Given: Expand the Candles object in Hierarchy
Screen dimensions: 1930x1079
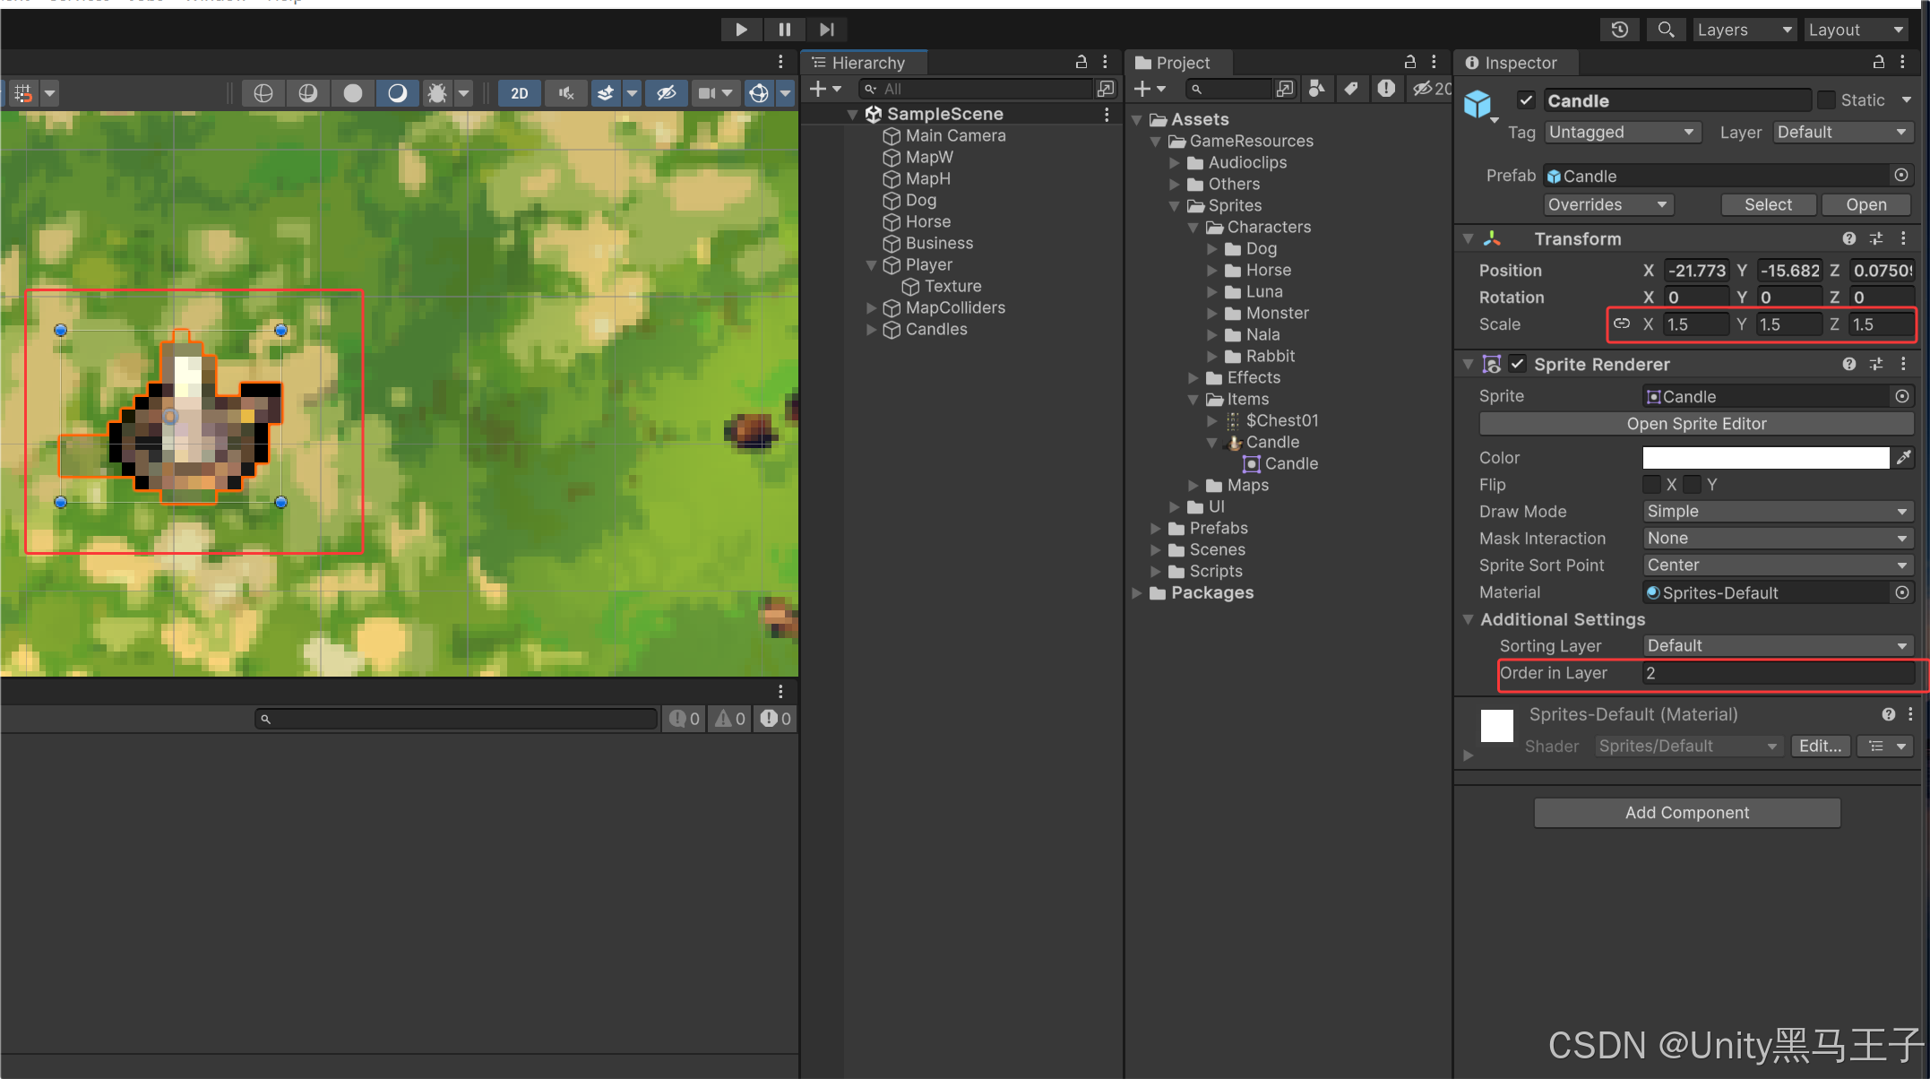Looking at the screenshot, I should click(x=871, y=330).
